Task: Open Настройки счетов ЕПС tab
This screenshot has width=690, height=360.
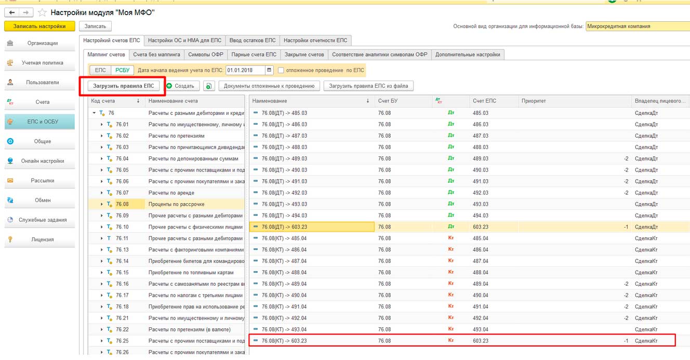Action: click(112, 40)
